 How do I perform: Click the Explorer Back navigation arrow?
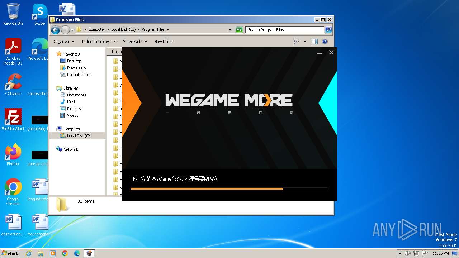click(55, 30)
